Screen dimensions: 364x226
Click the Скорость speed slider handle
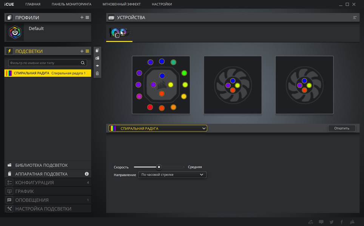[x=159, y=167]
